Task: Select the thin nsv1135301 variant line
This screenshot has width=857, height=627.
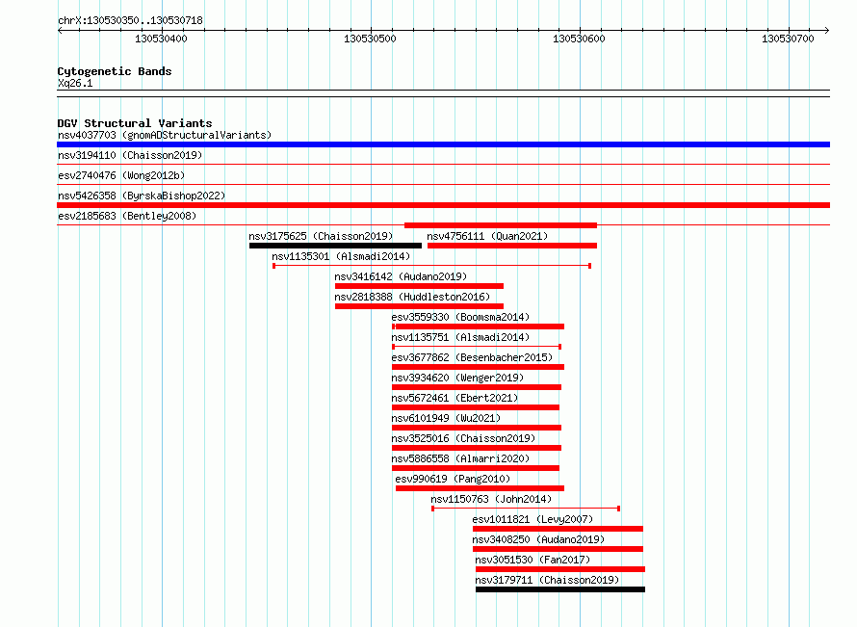Action: 431,266
